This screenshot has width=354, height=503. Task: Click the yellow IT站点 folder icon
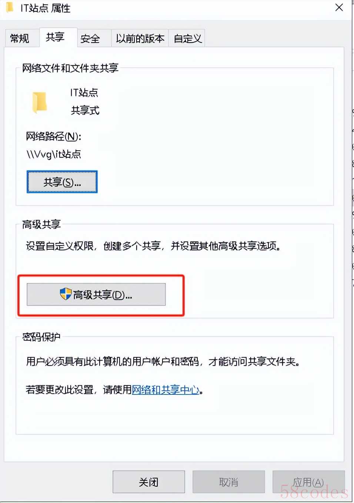pos(40,102)
